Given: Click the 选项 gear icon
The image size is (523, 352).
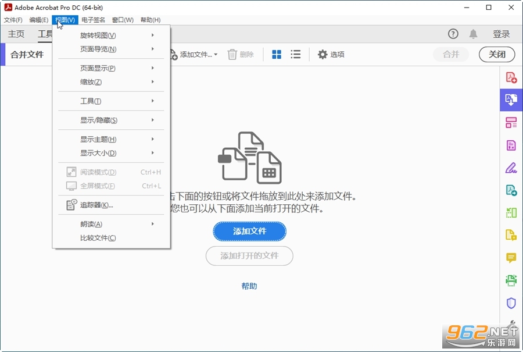Looking at the screenshot, I should (323, 55).
